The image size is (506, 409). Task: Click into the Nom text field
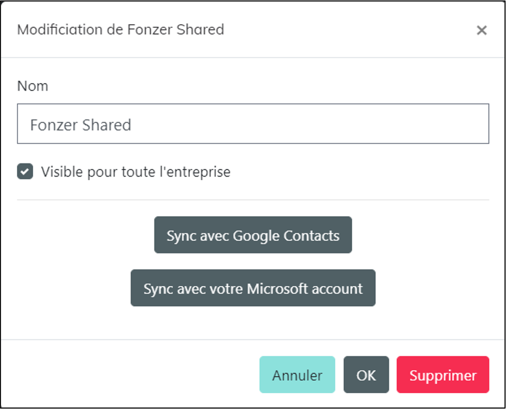(253, 124)
